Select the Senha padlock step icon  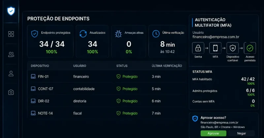(x=198, y=48)
